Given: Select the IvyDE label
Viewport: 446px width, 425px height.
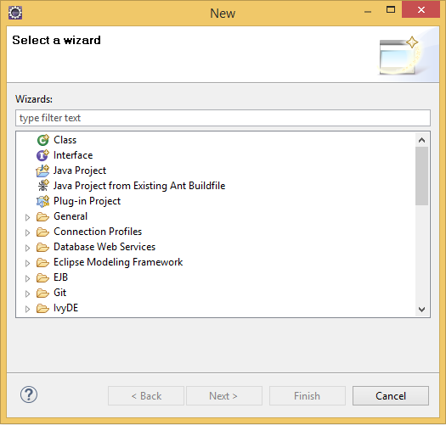Looking at the screenshot, I should point(66,308).
